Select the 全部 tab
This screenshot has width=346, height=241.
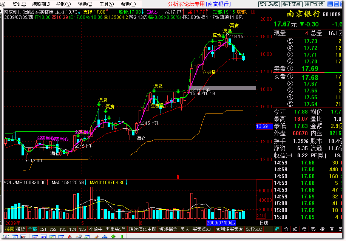click(x=32, y=229)
